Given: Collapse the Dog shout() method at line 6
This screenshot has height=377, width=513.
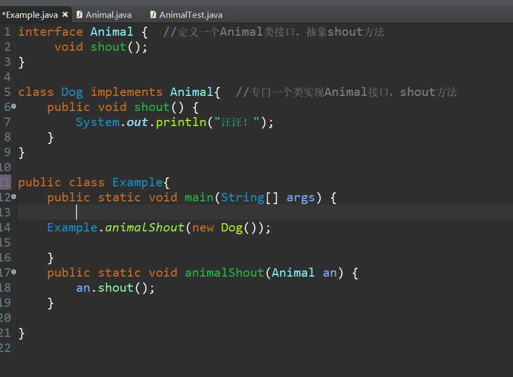Looking at the screenshot, I should [14, 107].
